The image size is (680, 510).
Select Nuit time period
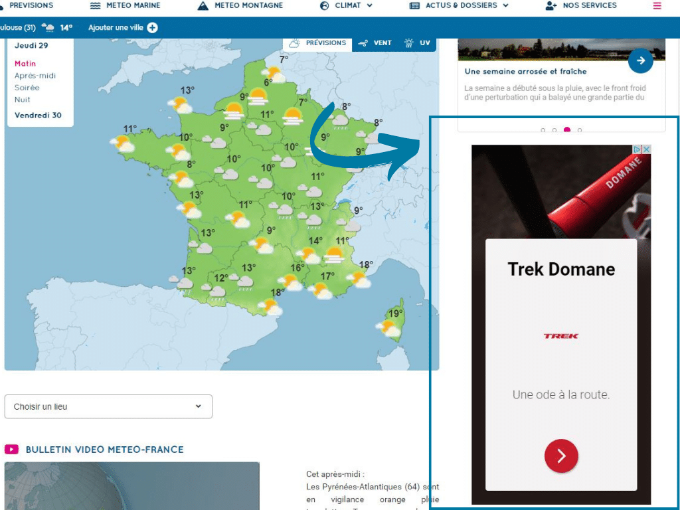pyautogui.click(x=23, y=100)
